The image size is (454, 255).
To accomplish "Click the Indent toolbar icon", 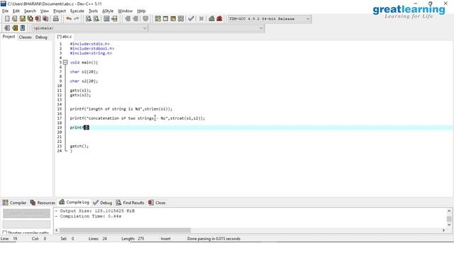I will (128, 19).
